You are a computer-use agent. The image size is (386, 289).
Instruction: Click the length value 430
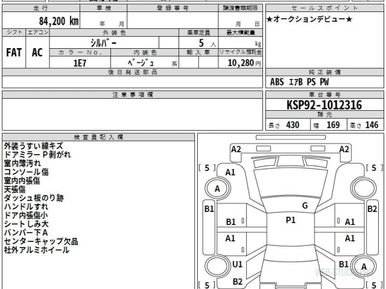(293, 125)
